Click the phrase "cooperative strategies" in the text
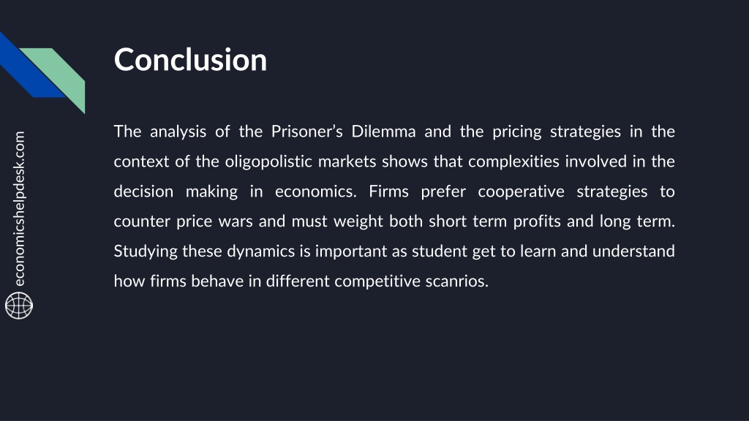Screen dimensions: 749x421 click(562, 192)
